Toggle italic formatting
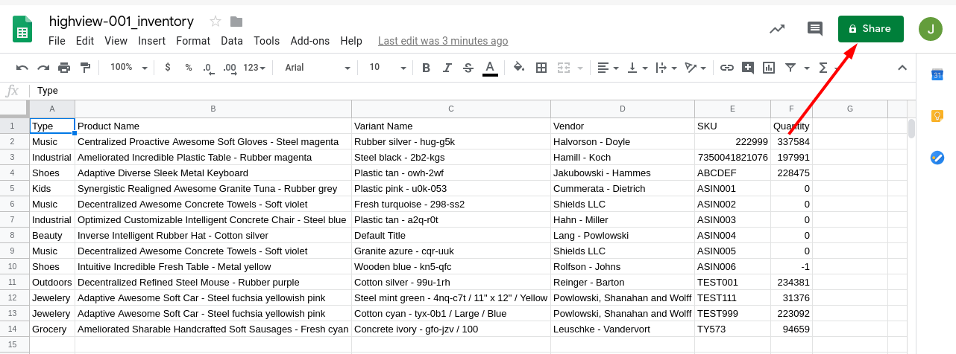Viewport: 956px width, 354px height. tap(447, 68)
